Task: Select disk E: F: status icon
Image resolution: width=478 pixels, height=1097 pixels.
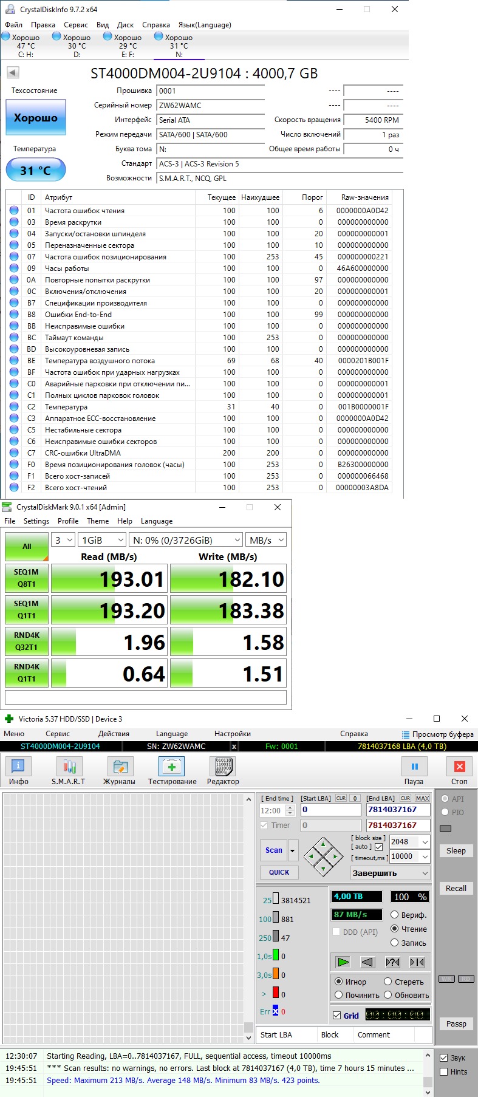Action: click(108, 36)
